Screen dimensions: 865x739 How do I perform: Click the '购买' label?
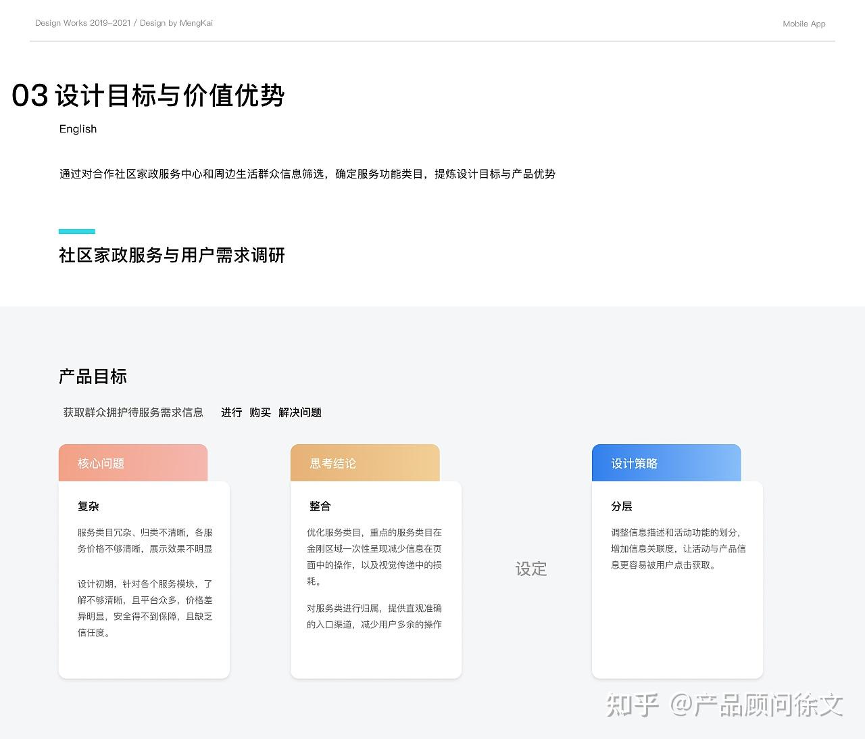pyautogui.click(x=260, y=412)
